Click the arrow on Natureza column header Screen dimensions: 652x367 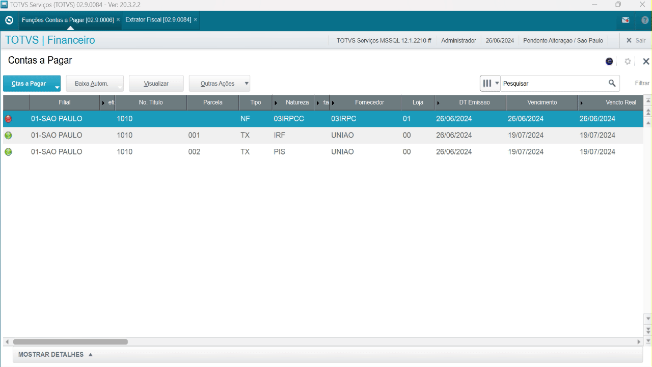click(x=276, y=103)
